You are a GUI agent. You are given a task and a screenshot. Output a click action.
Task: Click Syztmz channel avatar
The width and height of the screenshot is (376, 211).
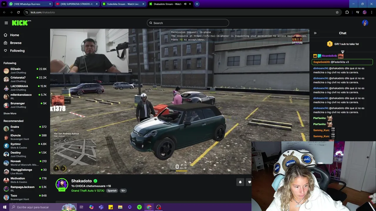(x=6, y=146)
